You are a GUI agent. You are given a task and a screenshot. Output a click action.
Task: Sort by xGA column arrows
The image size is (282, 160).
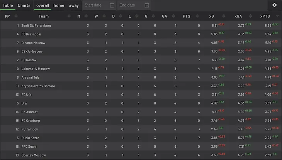251,16
